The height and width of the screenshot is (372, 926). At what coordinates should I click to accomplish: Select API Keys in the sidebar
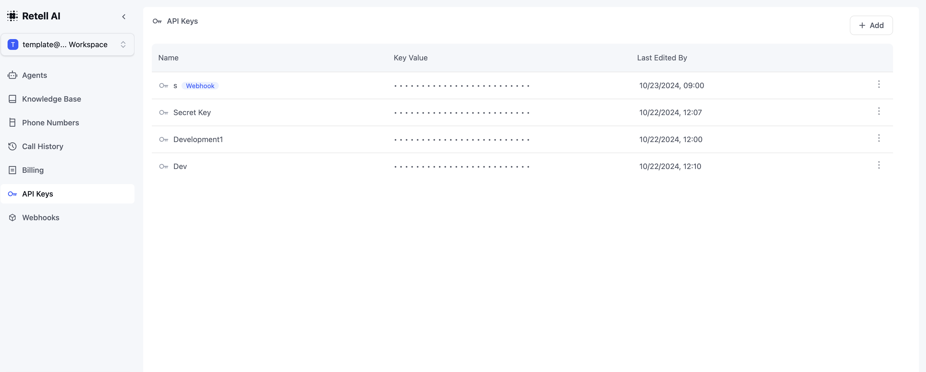68,194
